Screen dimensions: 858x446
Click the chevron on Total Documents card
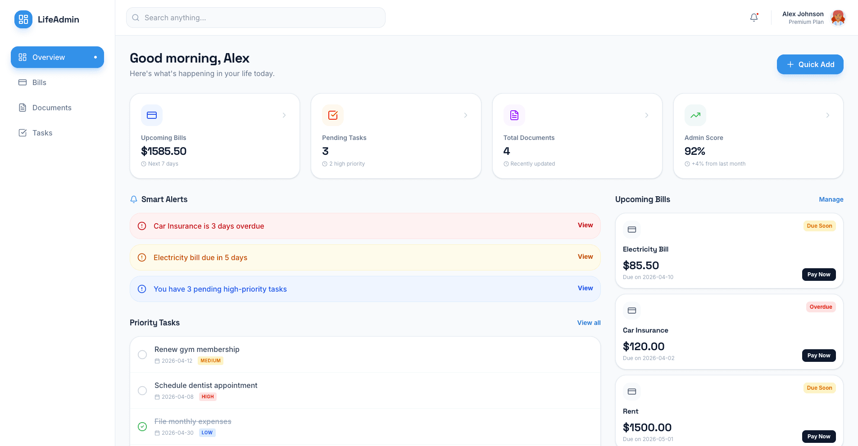pos(647,115)
